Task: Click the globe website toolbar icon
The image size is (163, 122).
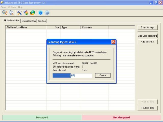Action: [x=32, y=13]
